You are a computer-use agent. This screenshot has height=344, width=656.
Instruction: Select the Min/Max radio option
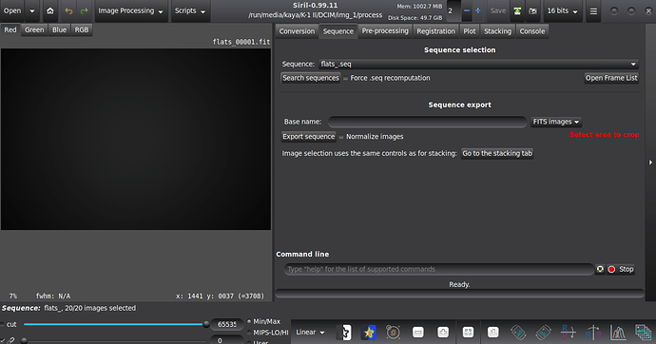(249, 321)
